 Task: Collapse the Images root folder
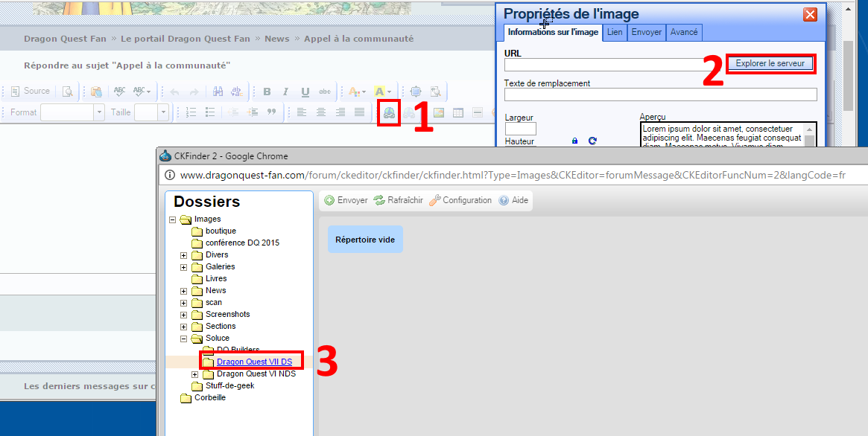[172, 219]
